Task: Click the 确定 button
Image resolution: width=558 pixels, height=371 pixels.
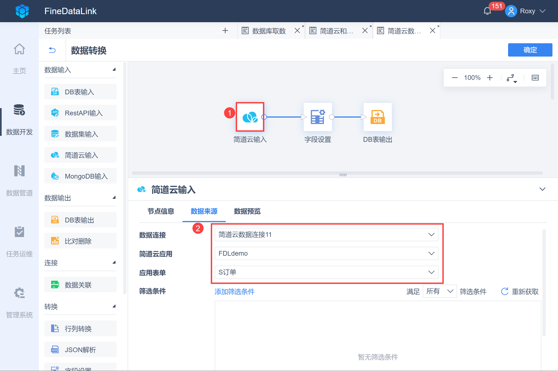Action: [x=530, y=50]
